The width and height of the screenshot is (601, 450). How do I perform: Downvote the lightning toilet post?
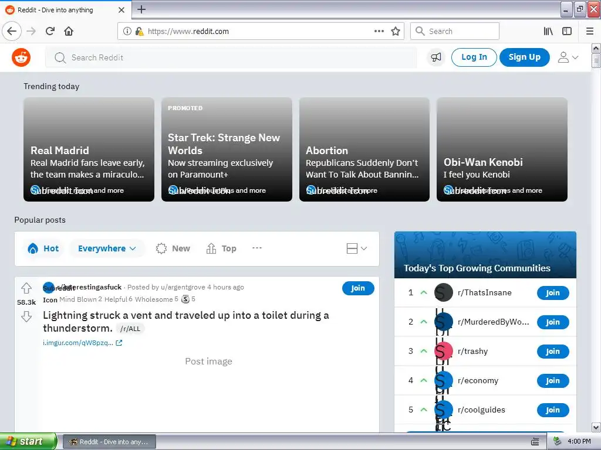(x=26, y=316)
